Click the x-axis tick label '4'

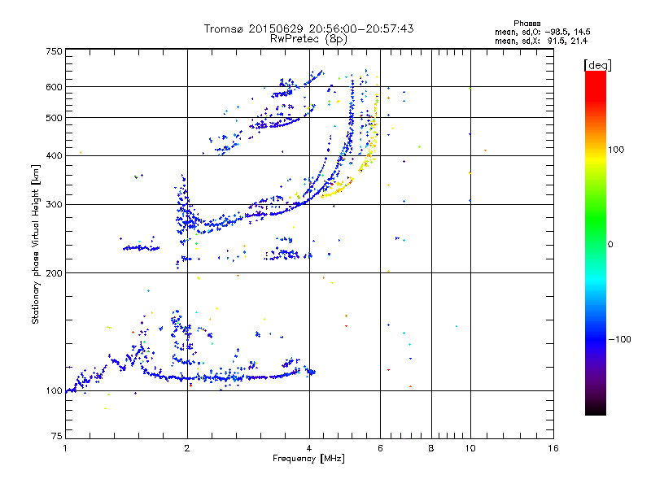(x=309, y=448)
